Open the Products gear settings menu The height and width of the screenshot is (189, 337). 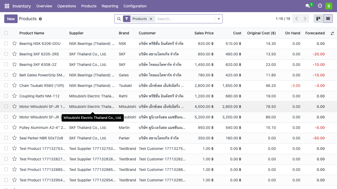tap(40, 19)
